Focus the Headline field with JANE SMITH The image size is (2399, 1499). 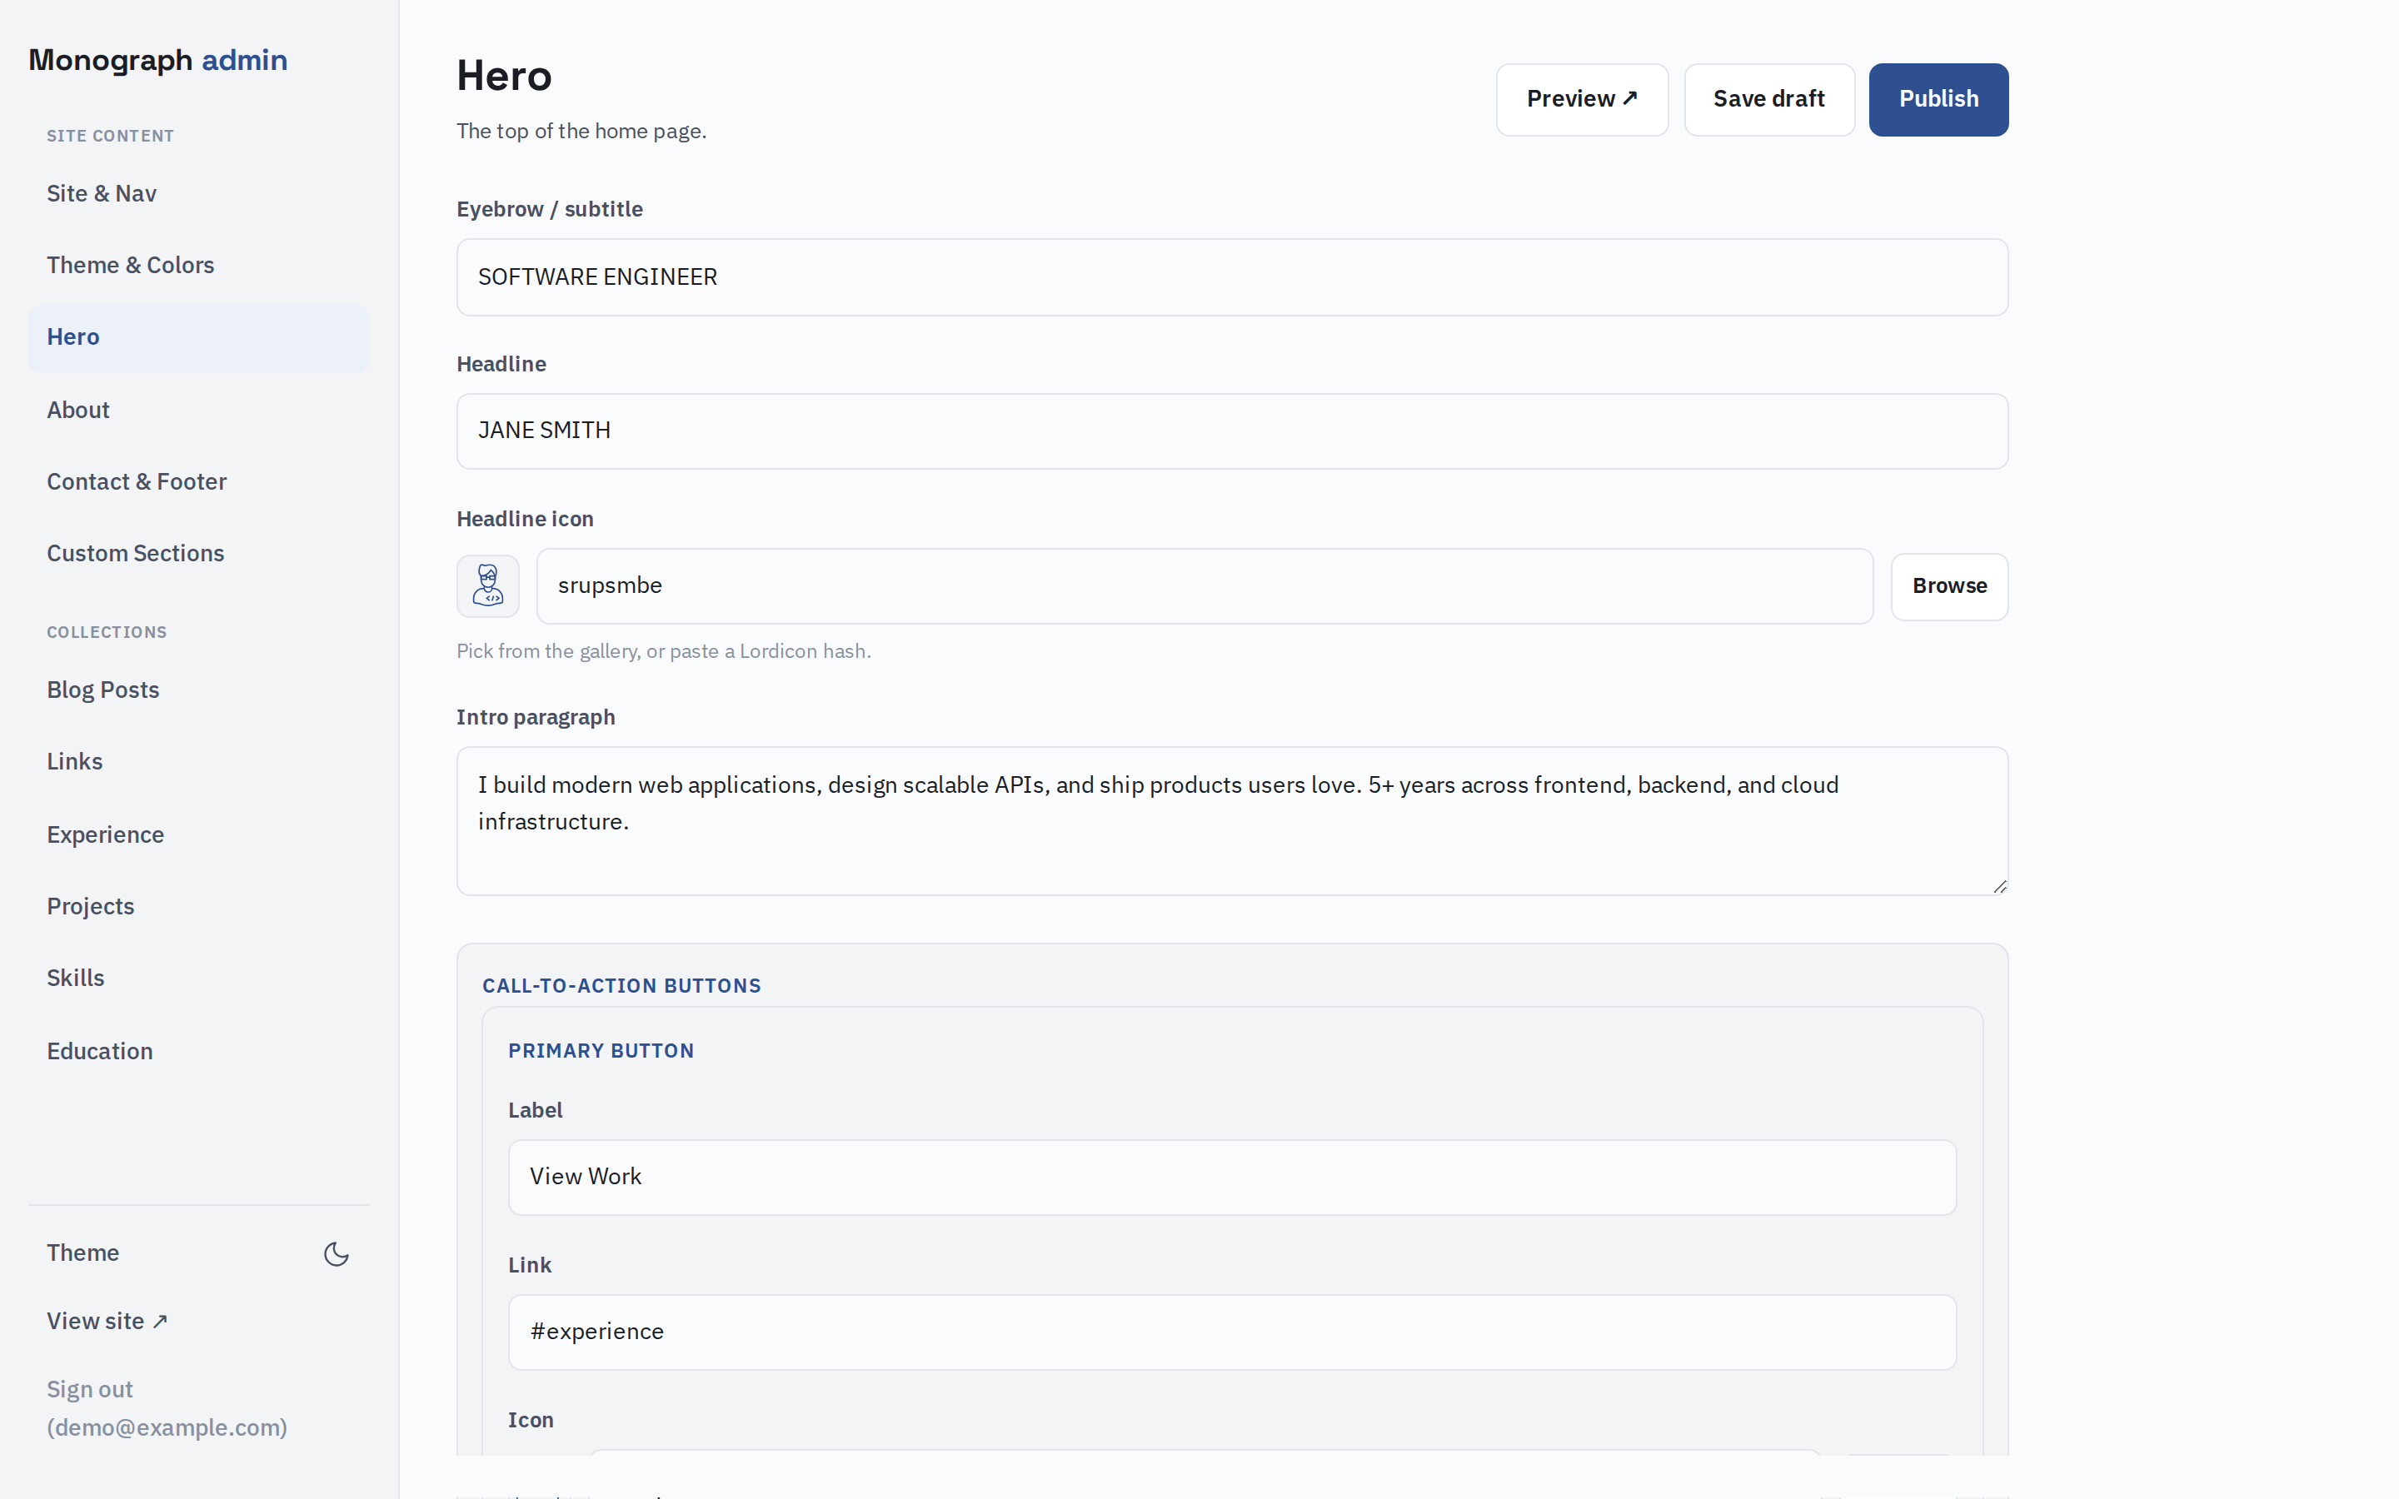(1232, 431)
